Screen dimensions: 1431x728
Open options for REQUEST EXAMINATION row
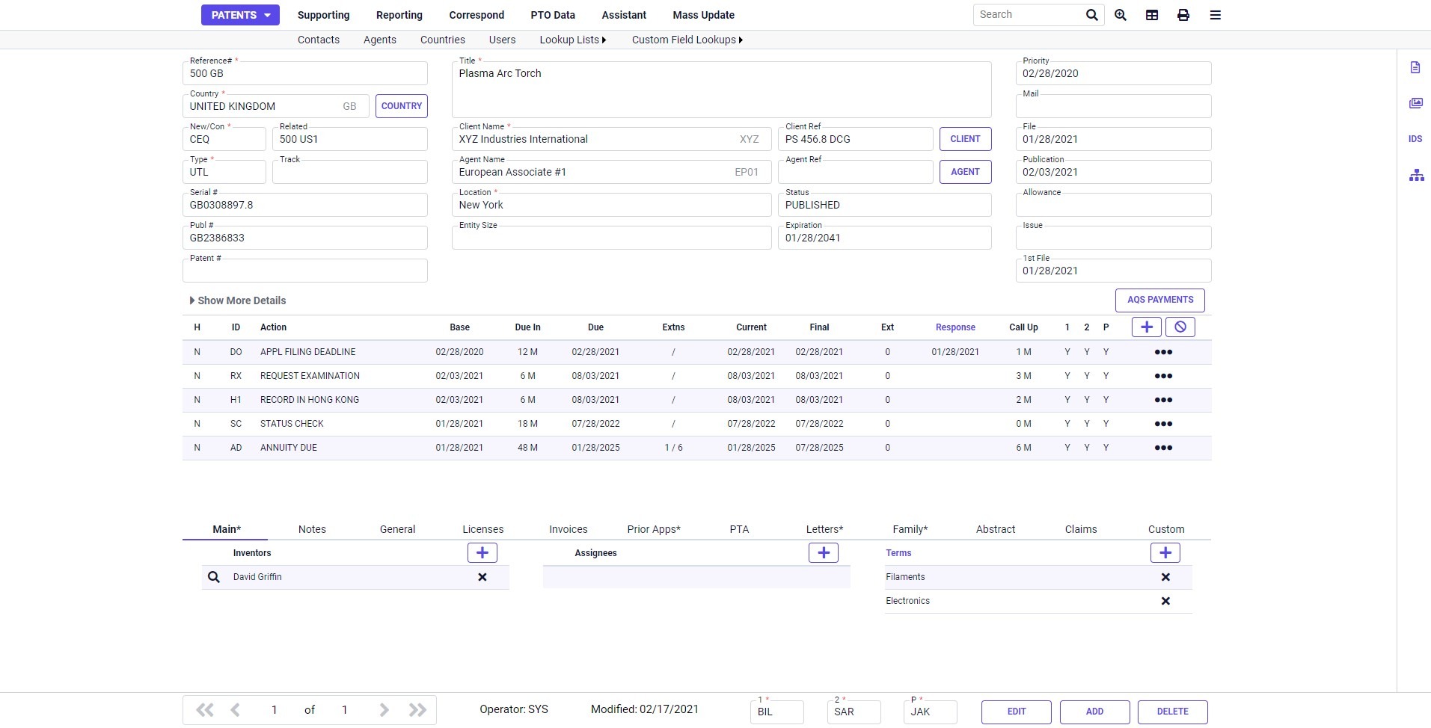click(1163, 376)
